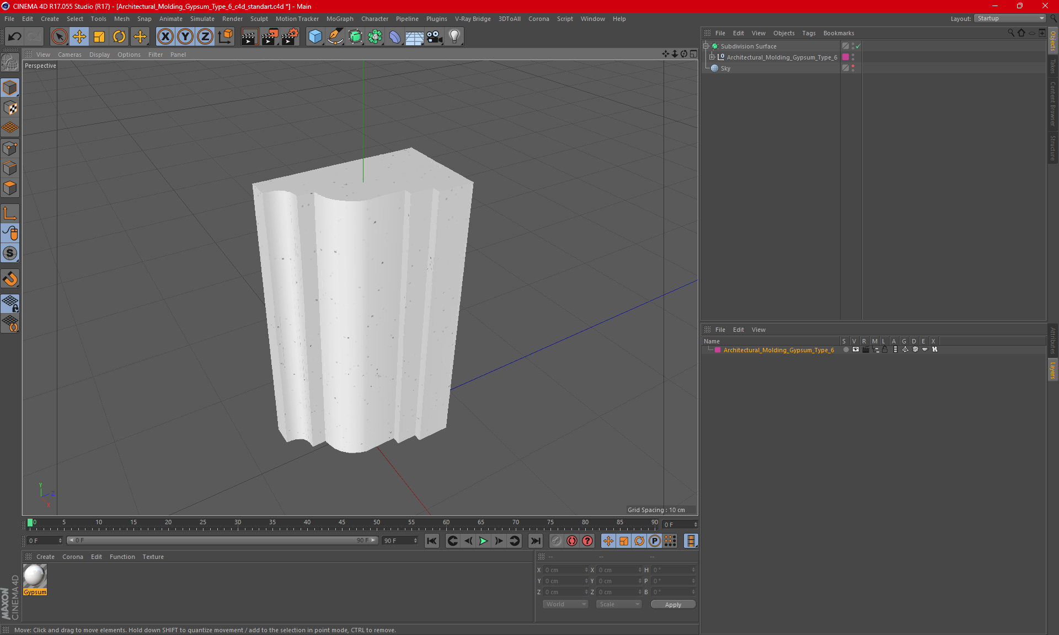Switch to Polygons mode
This screenshot has width=1059, height=635.
(10, 188)
